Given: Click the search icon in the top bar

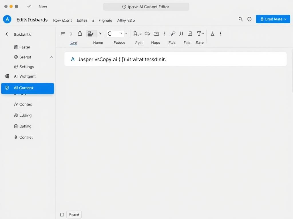Looking at the screenshot, I should tap(240, 19).
